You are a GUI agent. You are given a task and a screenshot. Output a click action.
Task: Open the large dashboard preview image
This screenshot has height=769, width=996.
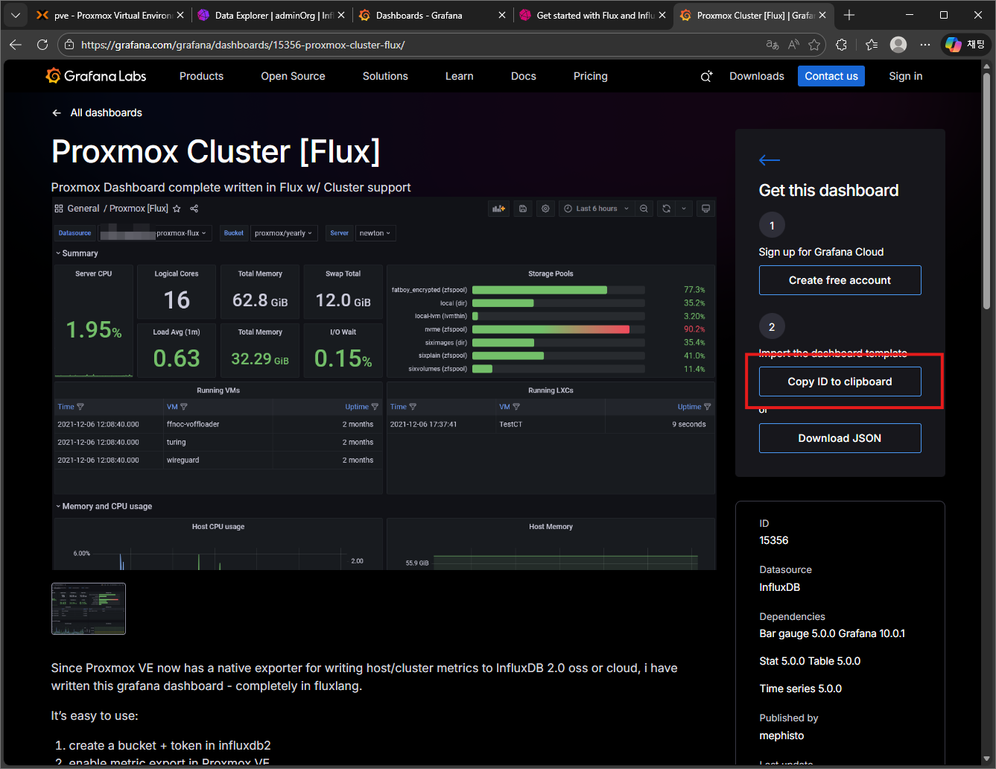click(x=384, y=384)
